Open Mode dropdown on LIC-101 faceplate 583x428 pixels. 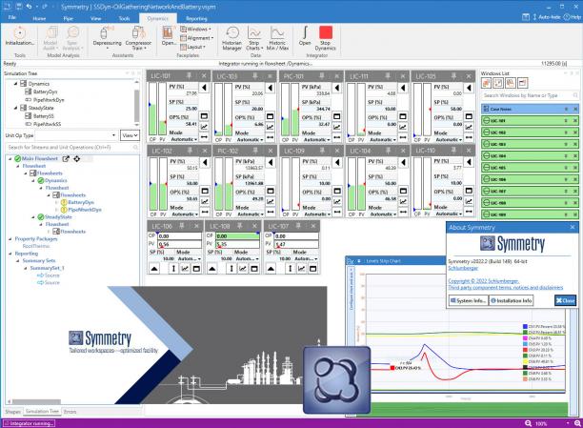coord(185,139)
